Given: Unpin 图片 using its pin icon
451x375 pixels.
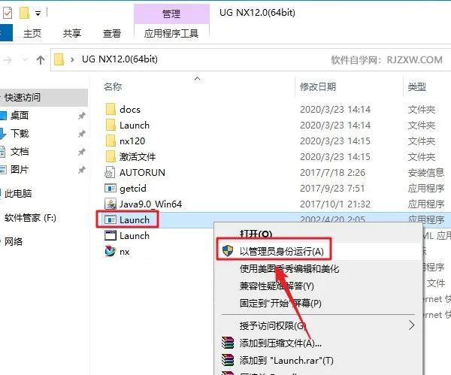Looking at the screenshot, I should click(82, 170).
